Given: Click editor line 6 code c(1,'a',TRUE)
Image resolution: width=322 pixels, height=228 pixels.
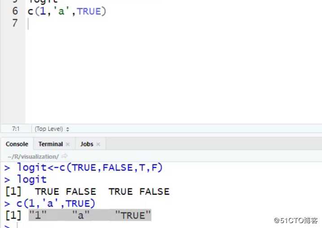Looking at the screenshot, I should pos(67,11).
